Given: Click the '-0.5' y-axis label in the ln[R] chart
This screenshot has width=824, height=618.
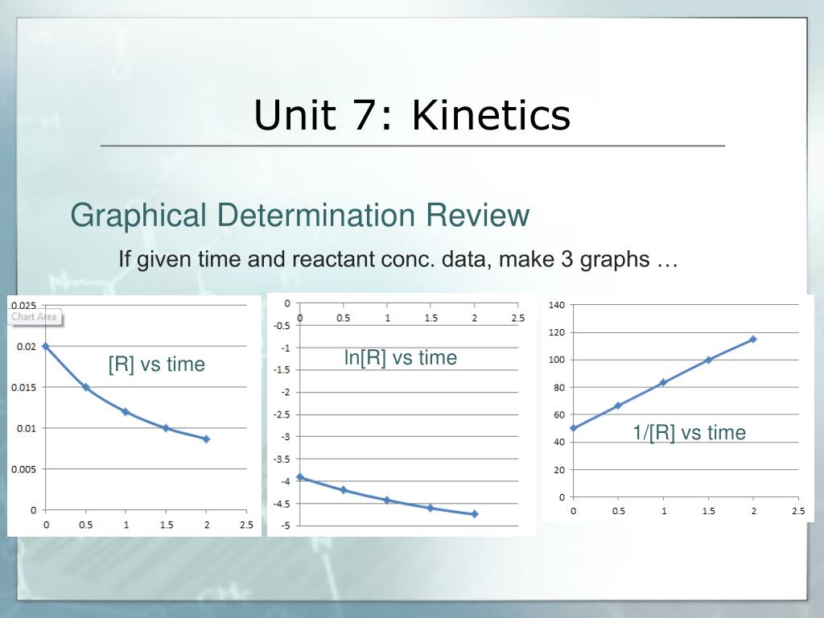Looking at the screenshot, I should 282,326.
